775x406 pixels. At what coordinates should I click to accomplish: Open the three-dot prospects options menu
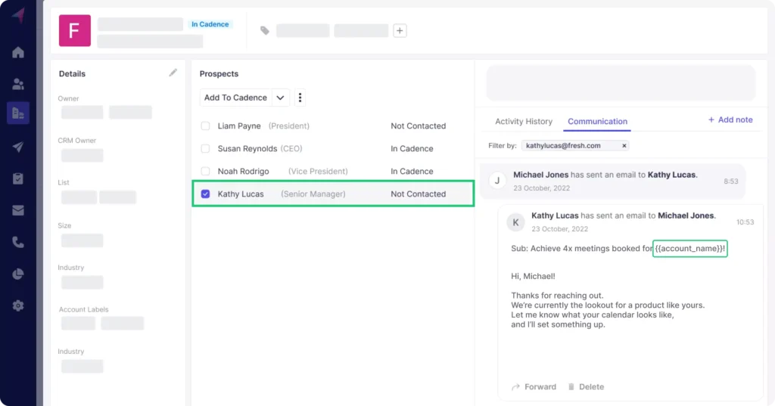[x=300, y=98]
